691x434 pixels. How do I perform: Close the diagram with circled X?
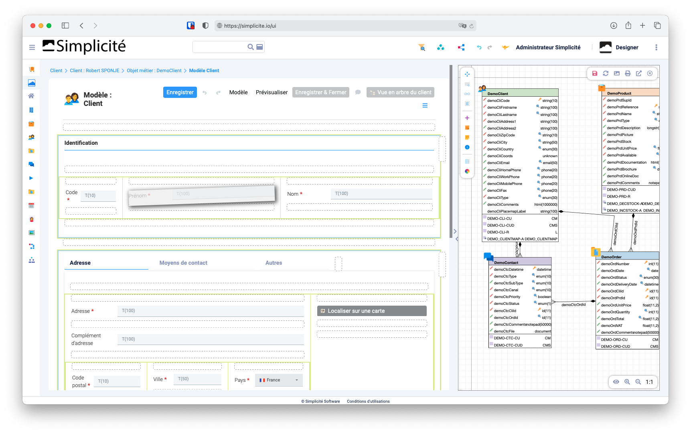(650, 73)
